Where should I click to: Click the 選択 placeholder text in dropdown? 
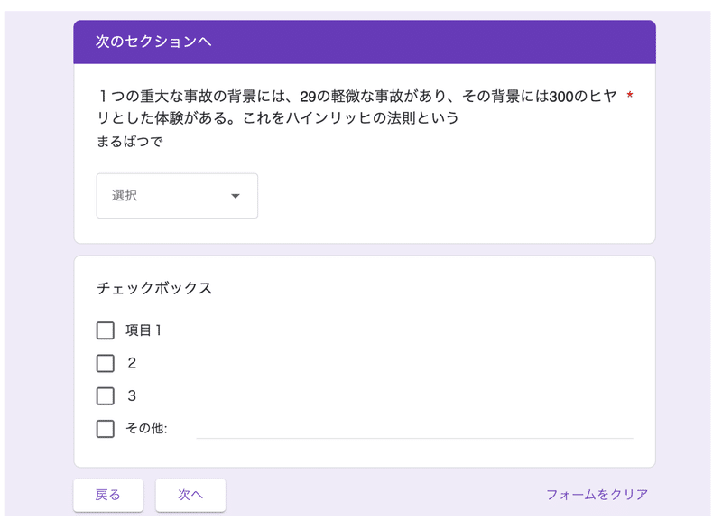pyautogui.click(x=125, y=195)
